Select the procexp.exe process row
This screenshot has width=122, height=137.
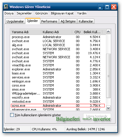tap(58, 37)
